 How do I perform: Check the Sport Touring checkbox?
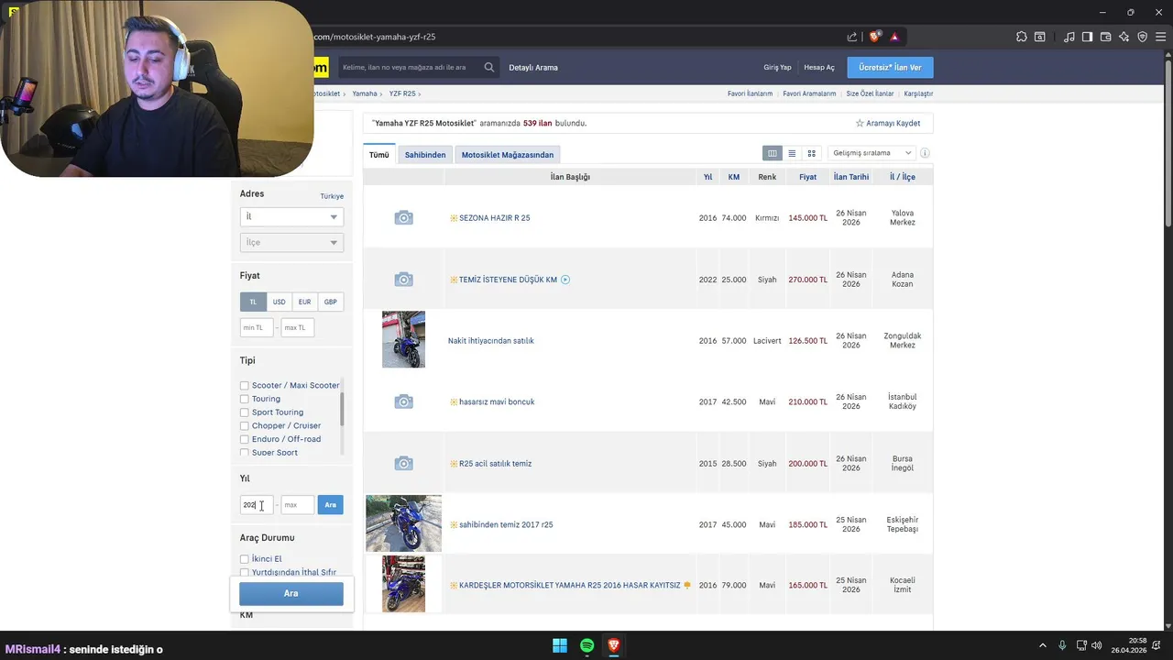click(x=245, y=412)
